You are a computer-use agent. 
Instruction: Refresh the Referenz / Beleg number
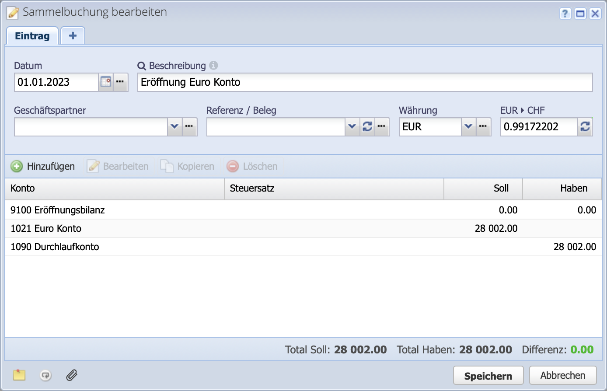pyautogui.click(x=367, y=127)
